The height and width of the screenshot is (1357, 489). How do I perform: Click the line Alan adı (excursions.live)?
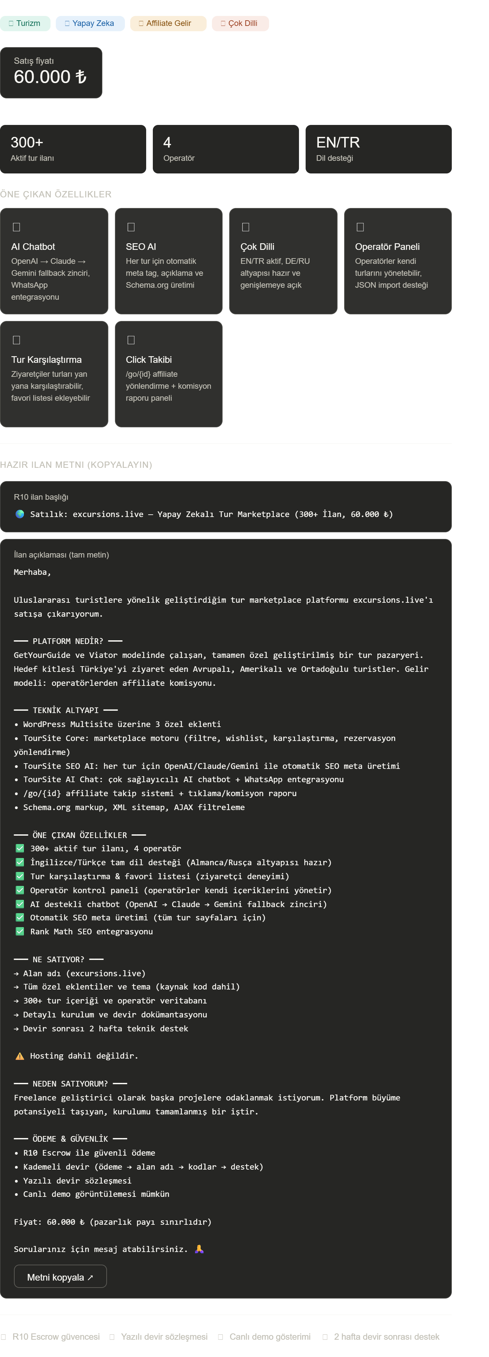coord(80,974)
